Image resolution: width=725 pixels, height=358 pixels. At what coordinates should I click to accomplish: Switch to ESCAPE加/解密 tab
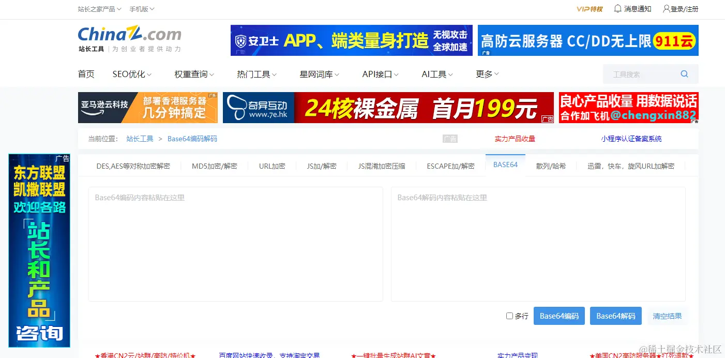(450, 166)
